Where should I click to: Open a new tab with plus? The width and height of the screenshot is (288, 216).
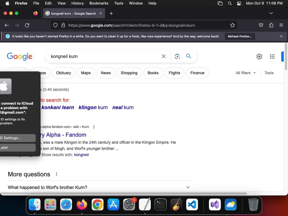click(x=111, y=13)
